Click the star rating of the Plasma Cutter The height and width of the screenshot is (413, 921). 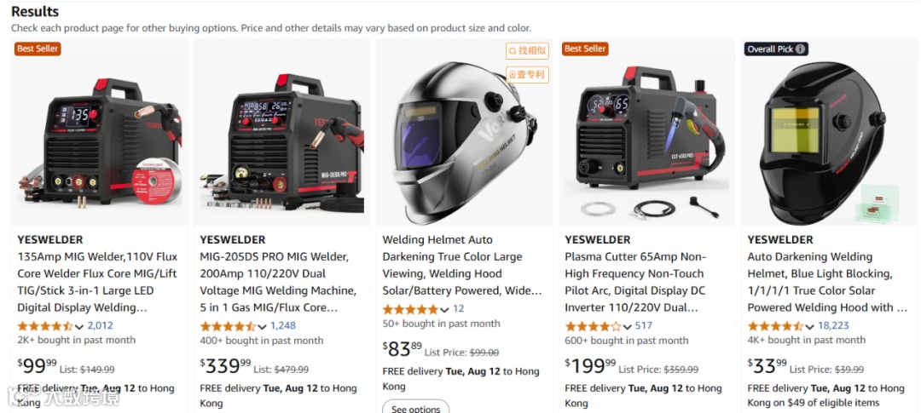pyautogui.click(x=593, y=326)
